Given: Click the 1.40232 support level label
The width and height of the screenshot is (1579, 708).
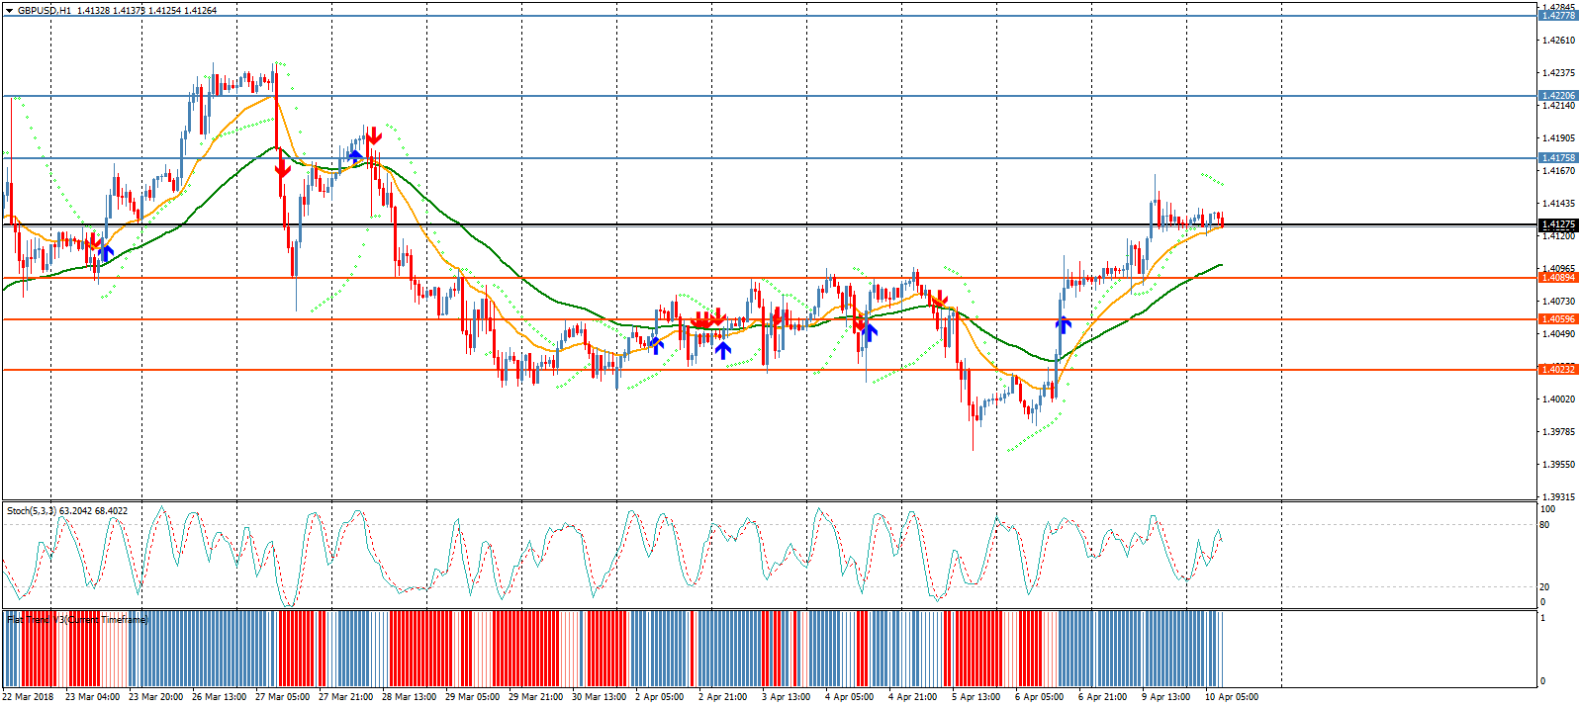Looking at the screenshot, I should tap(1558, 370).
